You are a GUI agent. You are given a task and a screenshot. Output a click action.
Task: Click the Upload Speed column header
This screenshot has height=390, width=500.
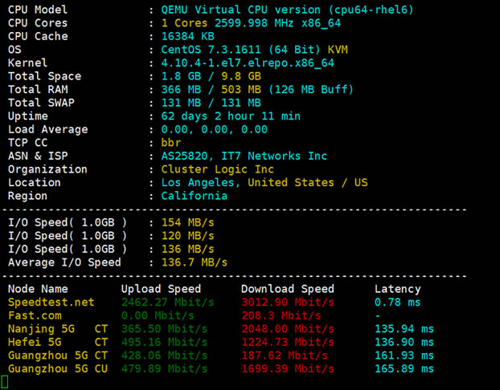161,289
